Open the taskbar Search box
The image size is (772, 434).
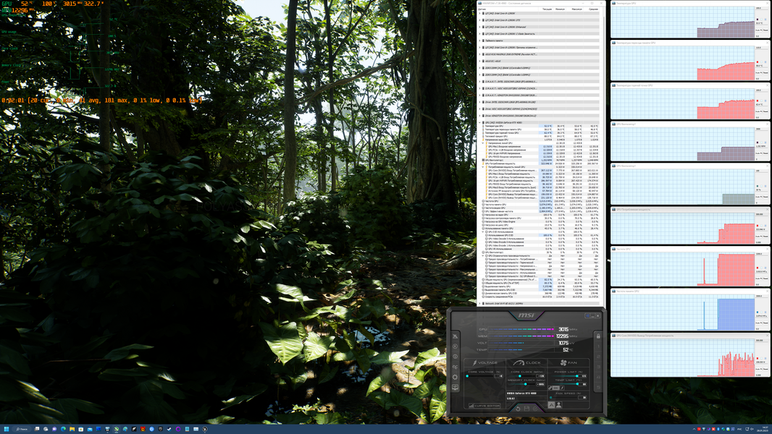pos(22,429)
